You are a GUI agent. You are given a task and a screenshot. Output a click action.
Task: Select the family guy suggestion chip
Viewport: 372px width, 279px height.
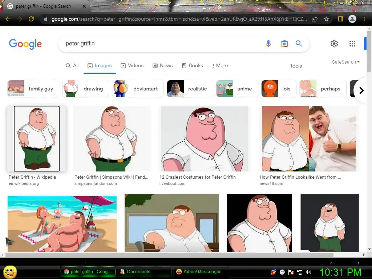pos(33,89)
